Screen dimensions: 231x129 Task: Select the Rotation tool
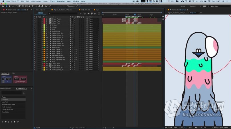pyautogui.click(x=17, y=6)
